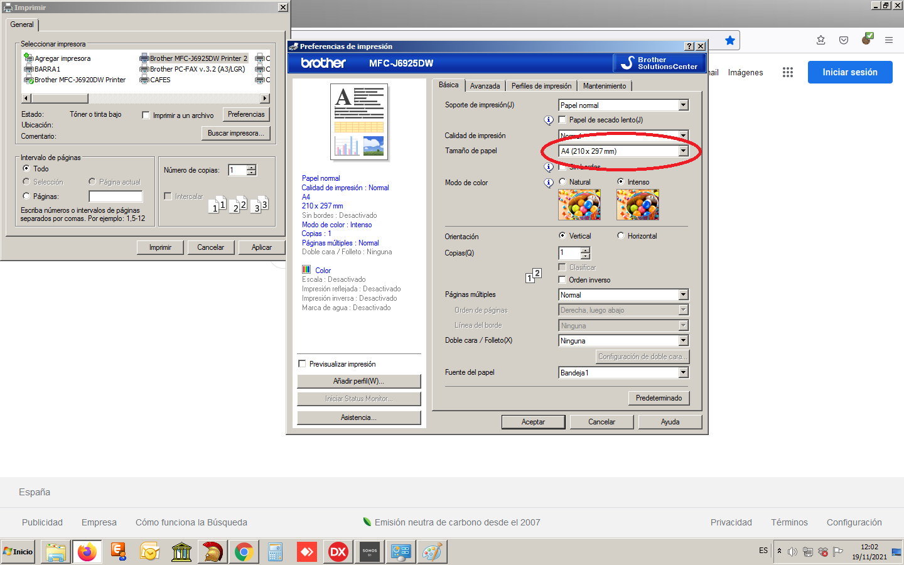Open the AnyDesk taskbar icon
Viewport: 904px width, 565px height.
307,552
